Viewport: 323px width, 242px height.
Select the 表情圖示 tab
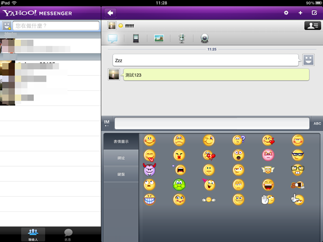(x=121, y=141)
